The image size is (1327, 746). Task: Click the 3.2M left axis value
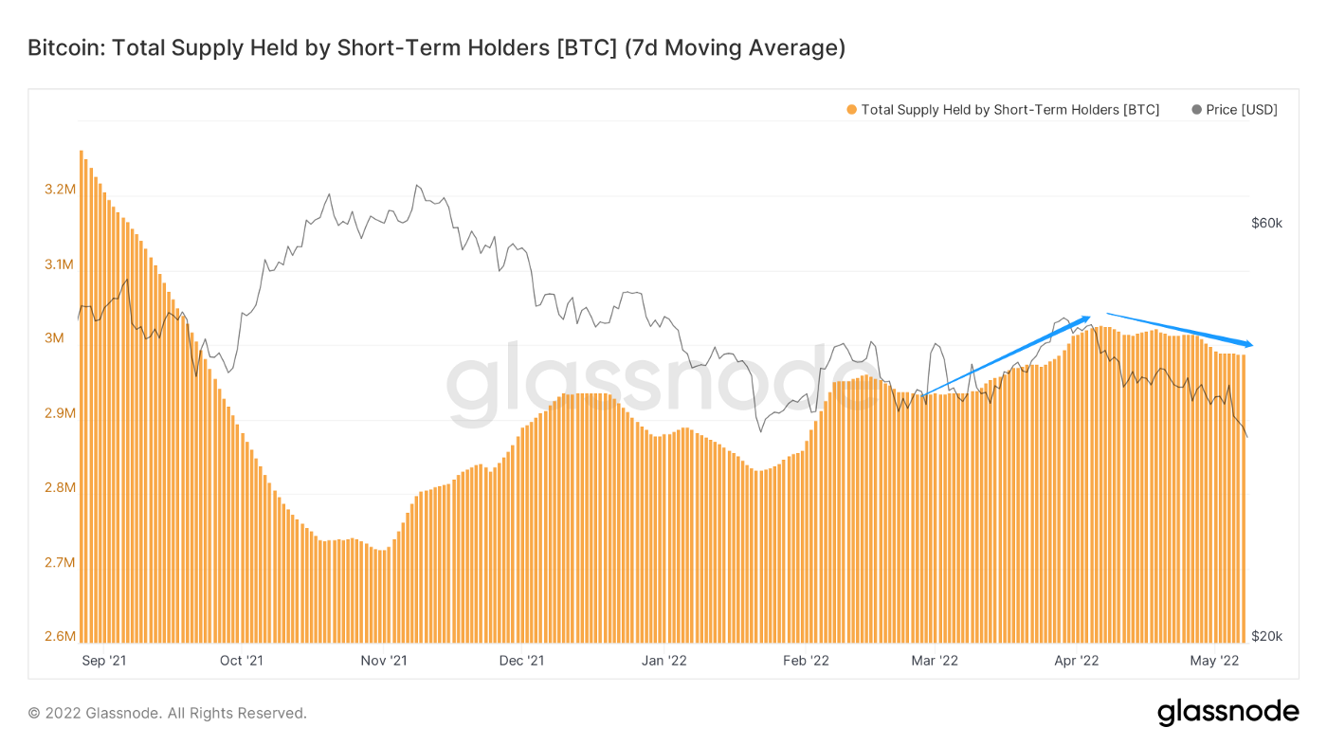[60, 190]
